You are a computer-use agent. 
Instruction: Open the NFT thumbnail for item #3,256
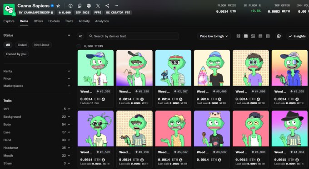pyautogui.click(x=135, y=129)
